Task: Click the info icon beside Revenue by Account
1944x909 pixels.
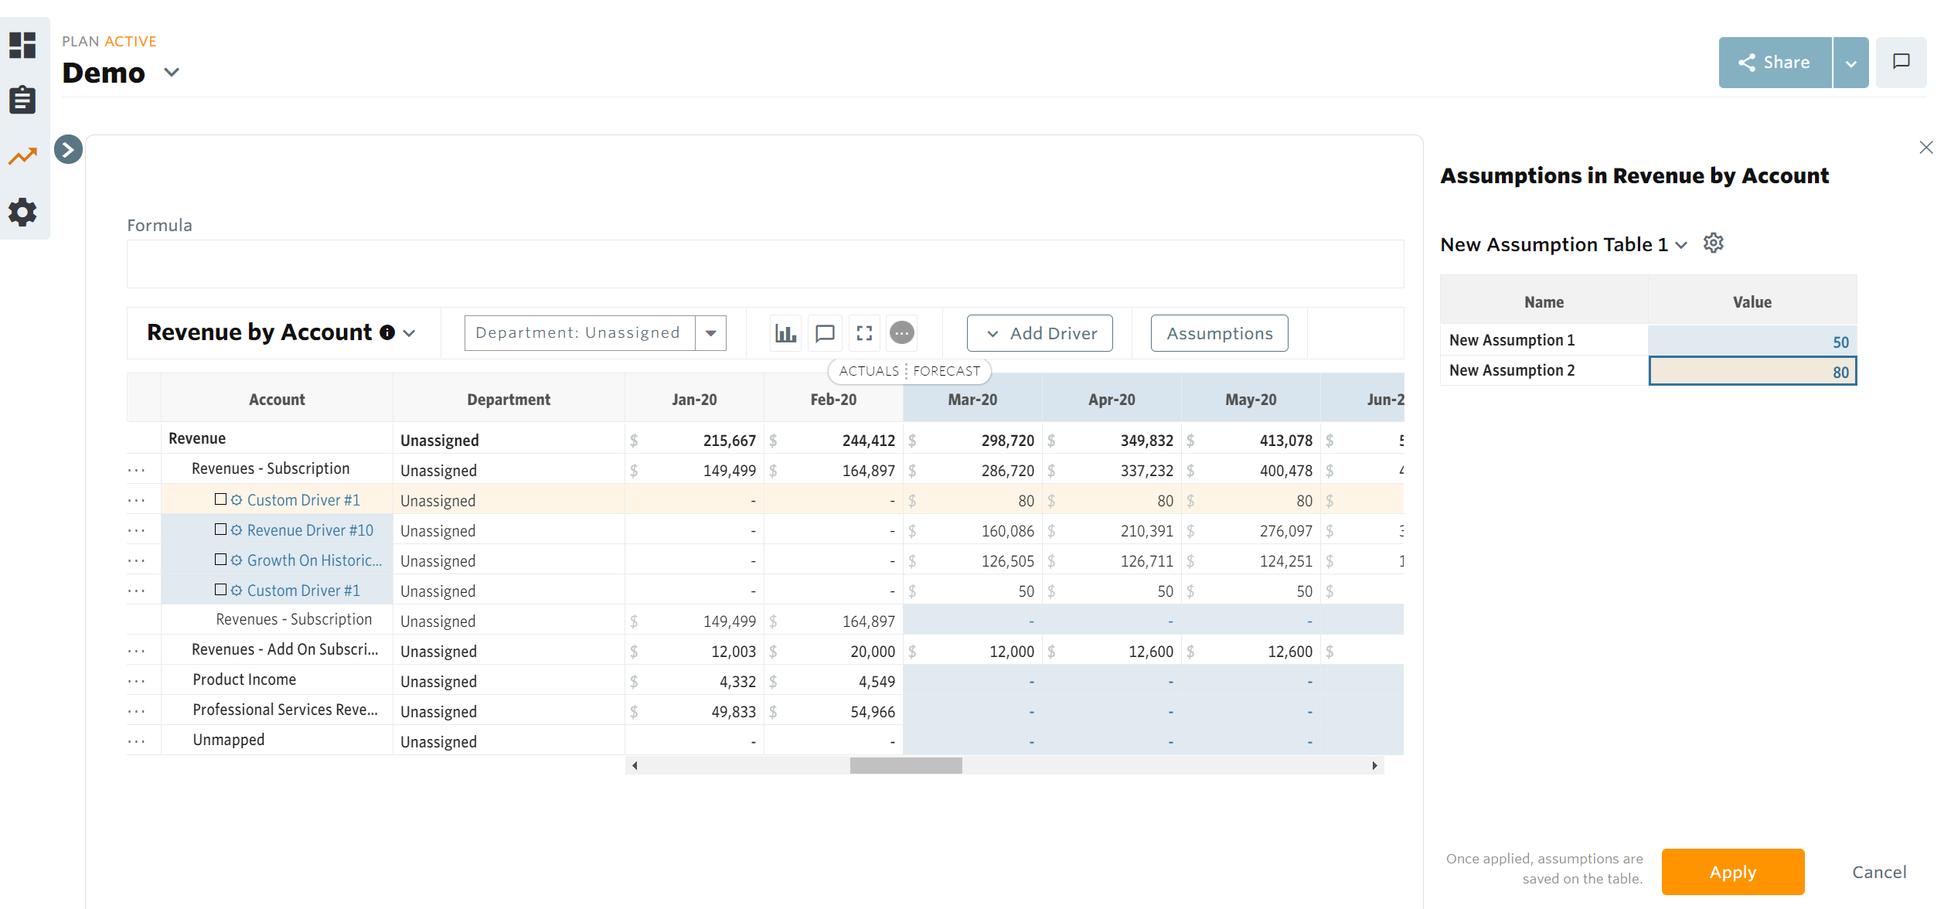Action: (387, 332)
